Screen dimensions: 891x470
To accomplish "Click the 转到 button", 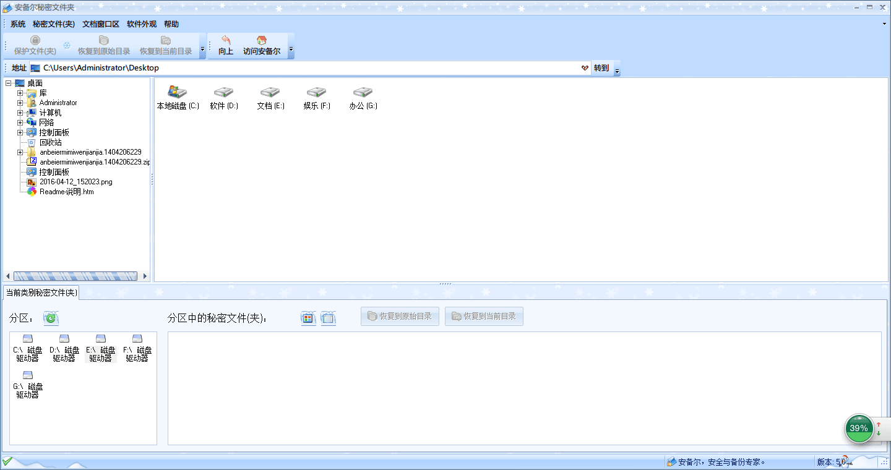I will click(601, 68).
